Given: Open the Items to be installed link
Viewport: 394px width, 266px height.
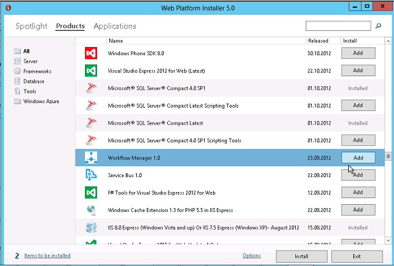Looking at the screenshot, I should 47,256.
